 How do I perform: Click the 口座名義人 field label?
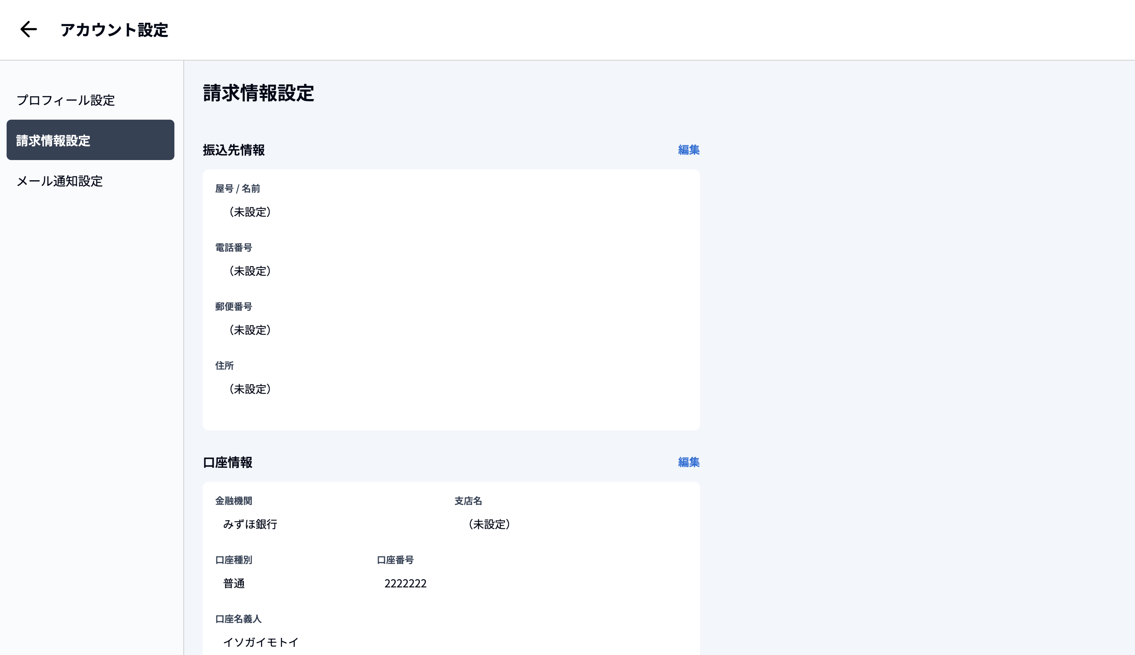coord(238,619)
